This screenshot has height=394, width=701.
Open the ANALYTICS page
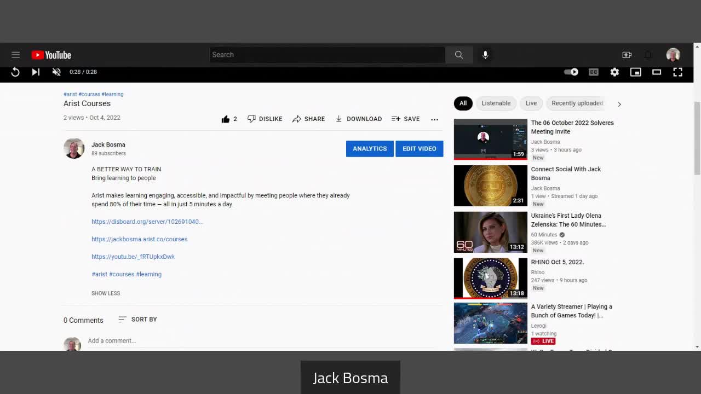click(x=370, y=148)
